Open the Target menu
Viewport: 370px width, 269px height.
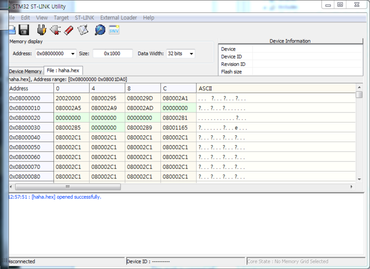61,17
